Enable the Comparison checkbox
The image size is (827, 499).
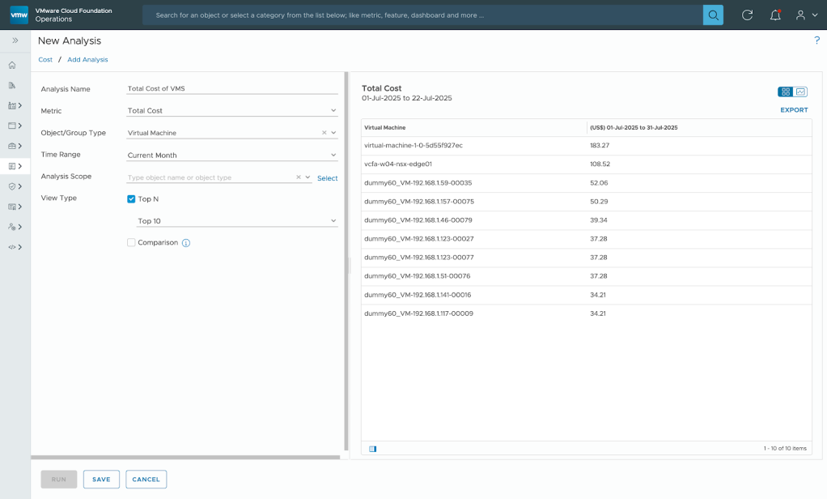click(x=131, y=242)
